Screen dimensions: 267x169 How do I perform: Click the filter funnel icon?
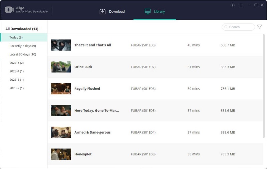click(260, 27)
